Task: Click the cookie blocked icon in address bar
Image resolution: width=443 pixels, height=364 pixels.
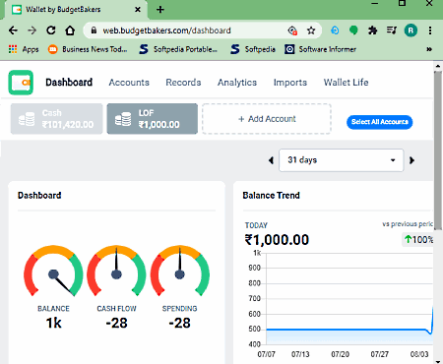Action: [292, 30]
